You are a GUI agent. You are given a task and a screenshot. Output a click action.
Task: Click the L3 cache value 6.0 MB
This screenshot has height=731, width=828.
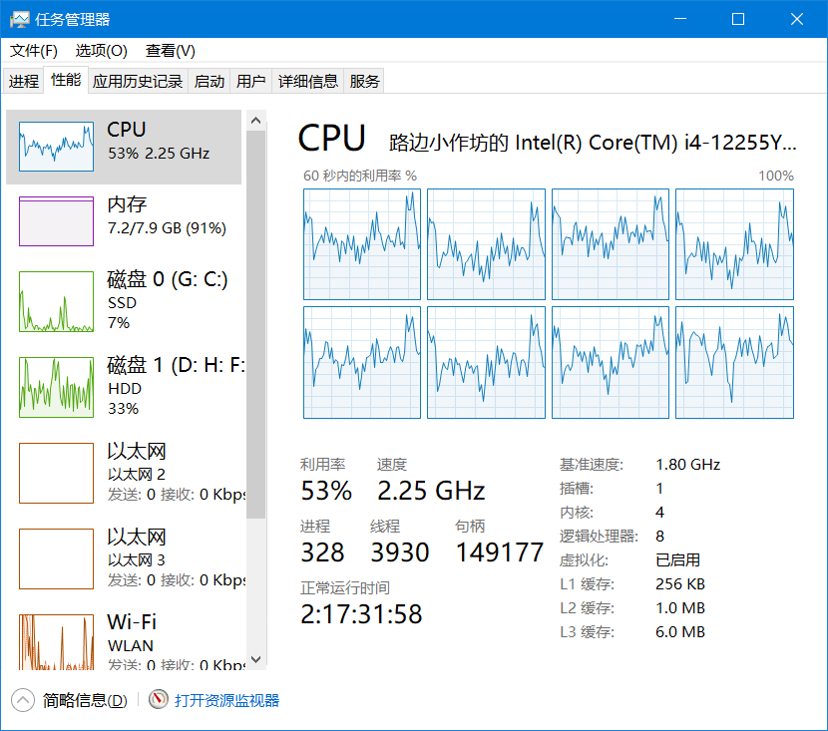(680, 632)
